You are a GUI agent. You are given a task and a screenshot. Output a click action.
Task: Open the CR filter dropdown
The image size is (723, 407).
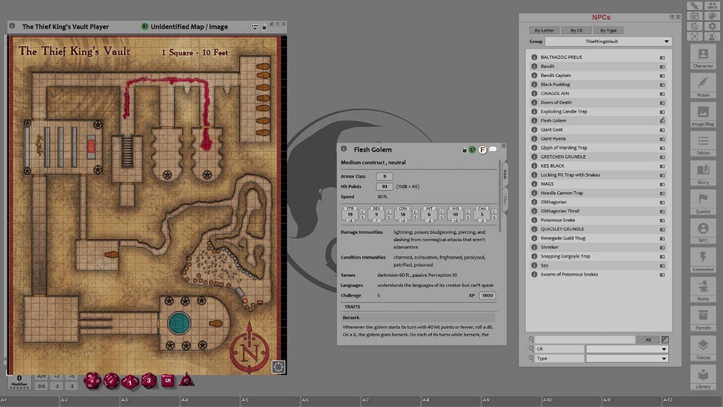(x=627, y=349)
